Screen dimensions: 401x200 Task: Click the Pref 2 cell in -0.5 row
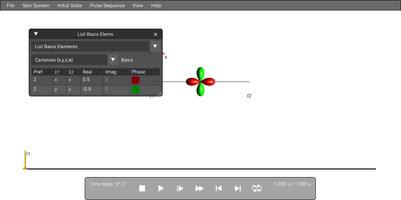pos(42,89)
